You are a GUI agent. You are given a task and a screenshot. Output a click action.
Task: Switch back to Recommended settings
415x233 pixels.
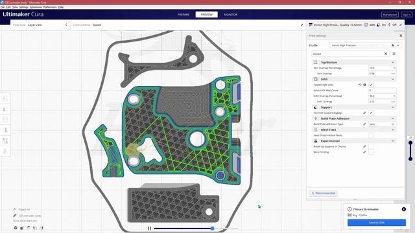point(324,193)
